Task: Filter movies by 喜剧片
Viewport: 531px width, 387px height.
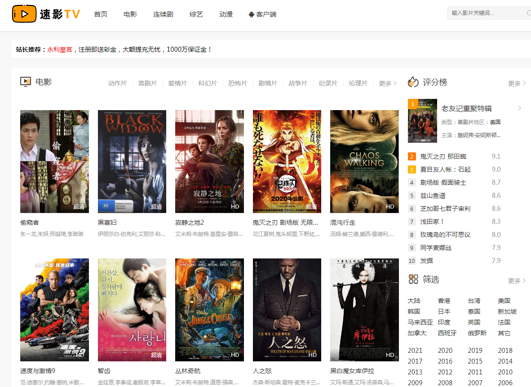Action: click(x=147, y=83)
